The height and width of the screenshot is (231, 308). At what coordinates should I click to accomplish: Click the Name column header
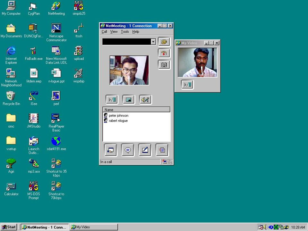point(136,110)
